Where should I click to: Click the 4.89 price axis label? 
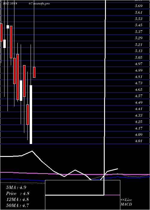pyautogui.click(x=139, y=70)
